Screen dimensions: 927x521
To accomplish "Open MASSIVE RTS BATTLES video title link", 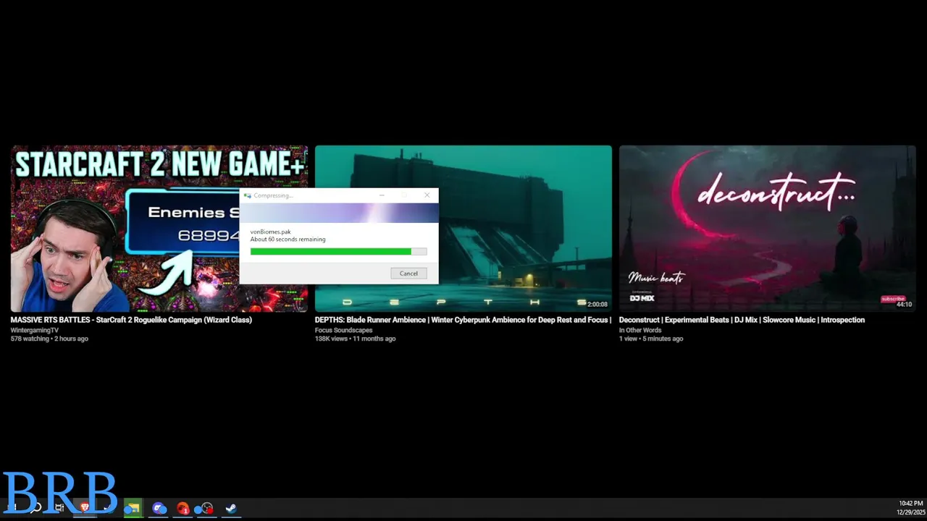I will [131, 320].
